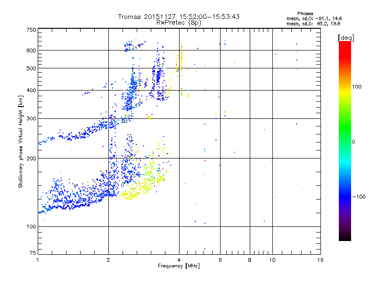Click the y-axis tick label '100'

pyautogui.click(x=31, y=227)
